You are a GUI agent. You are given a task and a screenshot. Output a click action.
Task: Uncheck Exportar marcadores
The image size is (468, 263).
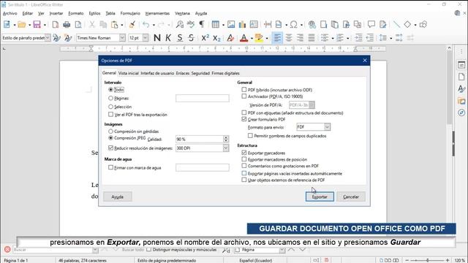point(244,153)
